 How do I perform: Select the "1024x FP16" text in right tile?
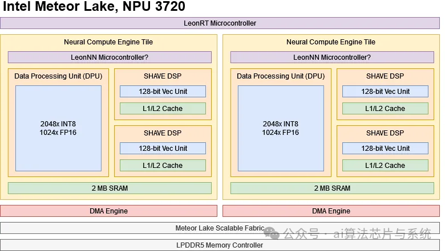click(x=280, y=133)
